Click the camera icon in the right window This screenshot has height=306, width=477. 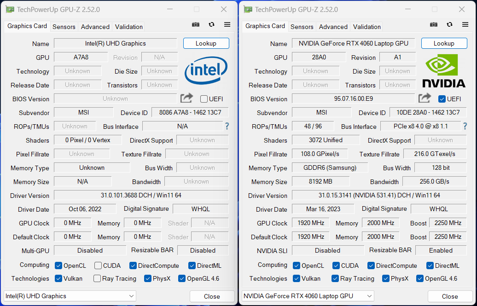click(433, 24)
